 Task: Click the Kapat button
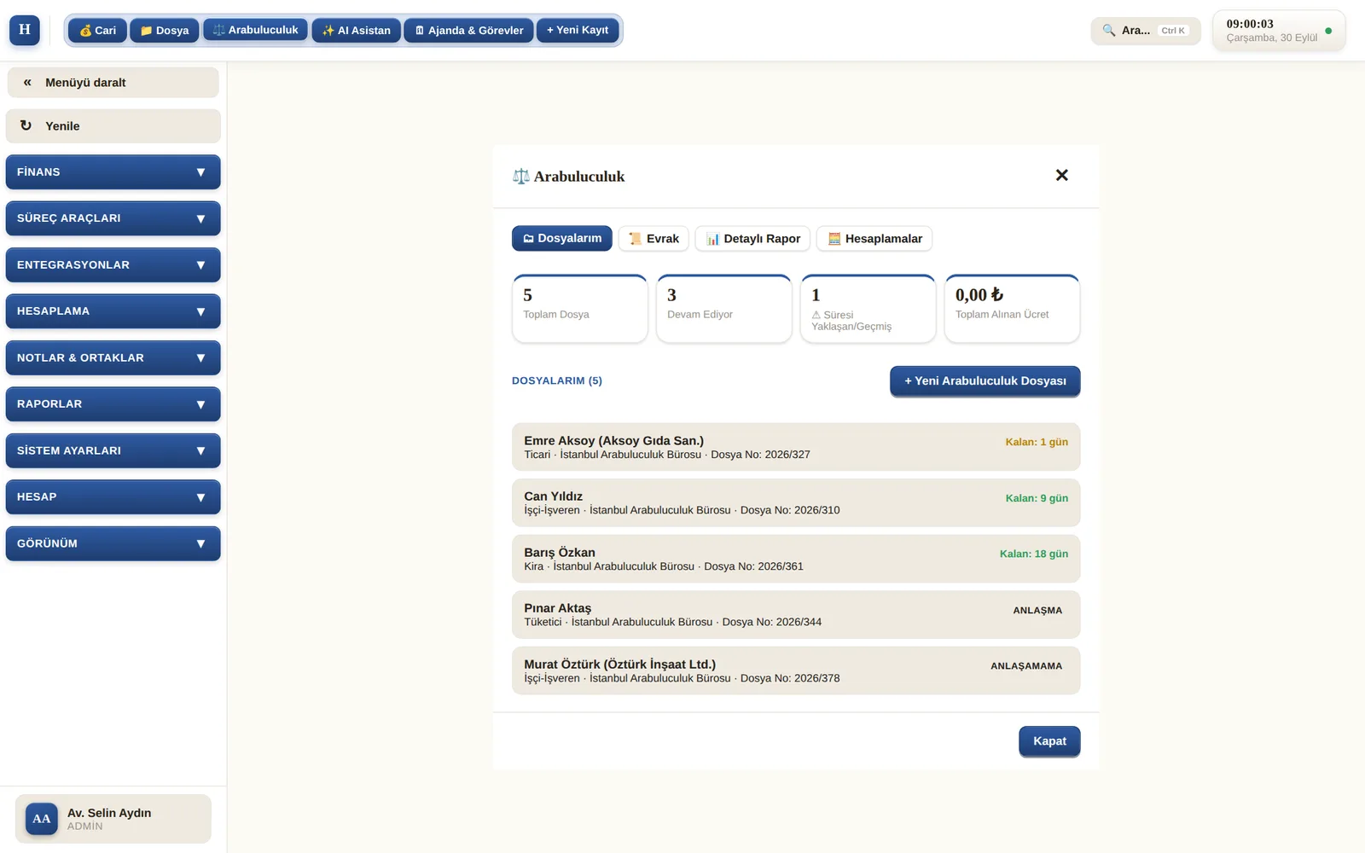[x=1049, y=741]
